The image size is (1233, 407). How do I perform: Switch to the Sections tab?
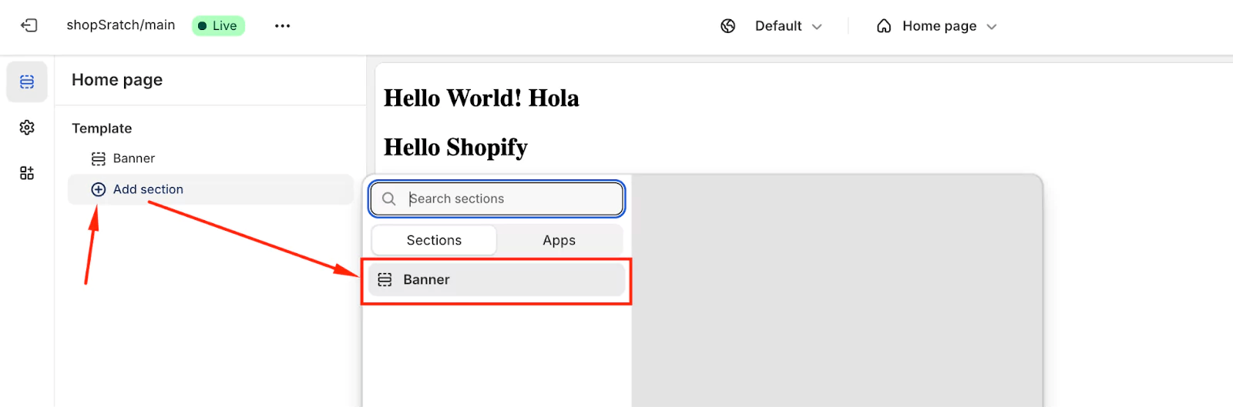pos(434,240)
